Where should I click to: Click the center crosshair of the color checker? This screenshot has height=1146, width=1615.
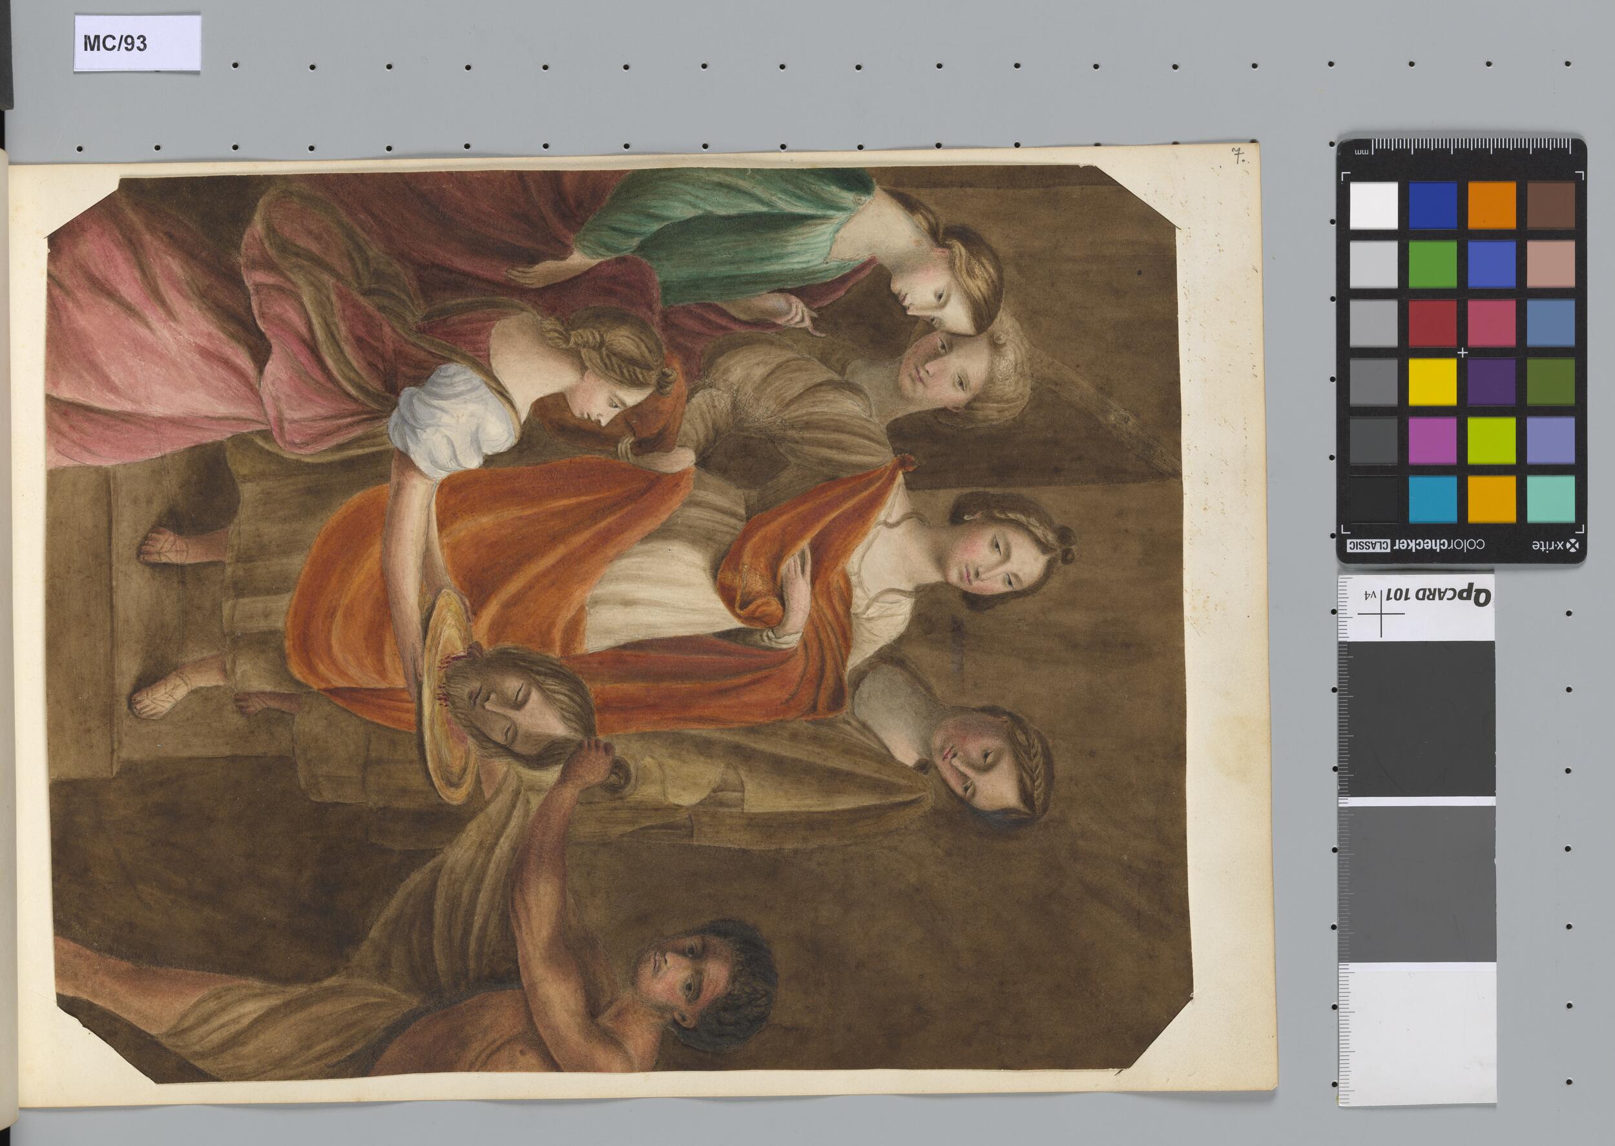click(x=1462, y=352)
